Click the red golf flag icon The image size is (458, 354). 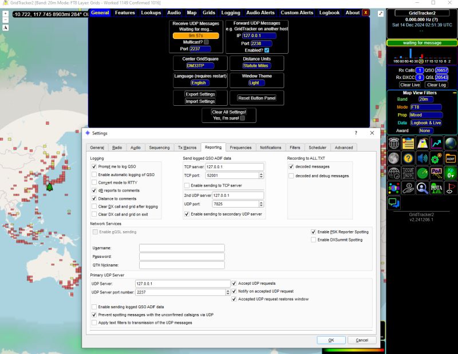point(451,188)
